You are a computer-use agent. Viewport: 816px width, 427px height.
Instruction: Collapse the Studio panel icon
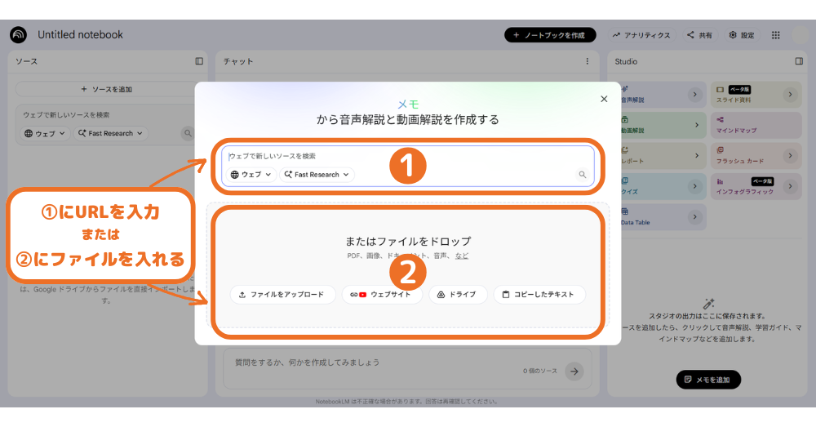pyautogui.click(x=799, y=61)
